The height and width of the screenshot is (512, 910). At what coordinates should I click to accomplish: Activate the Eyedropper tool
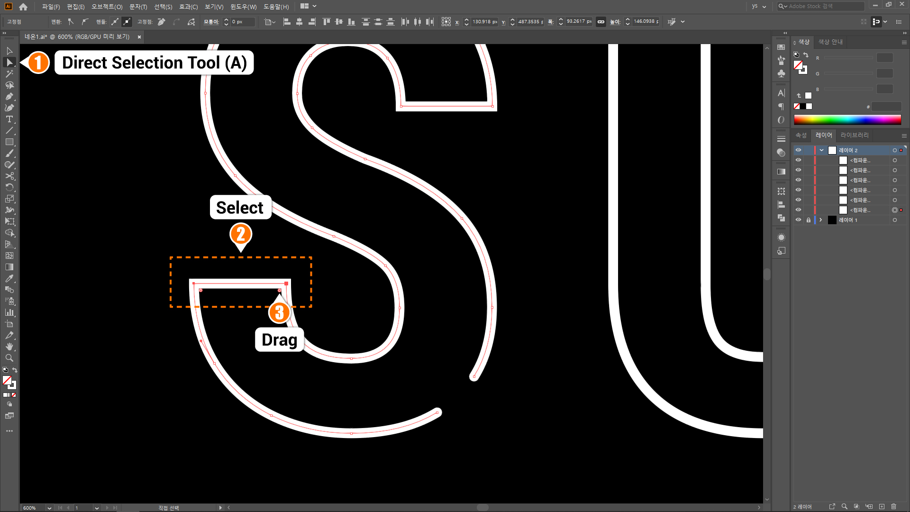coord(9,279)
